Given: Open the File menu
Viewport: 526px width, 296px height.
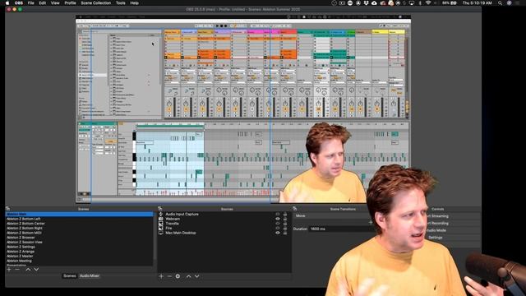Looking at the screenshot, I should [x=31, y=3].
